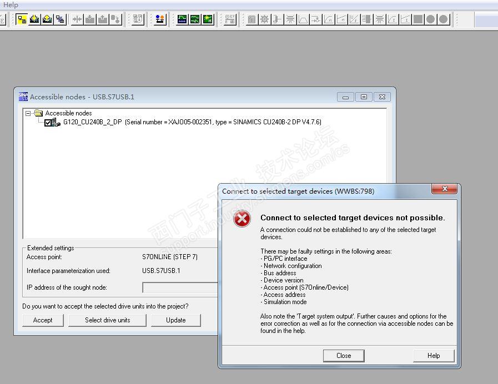Click the grayed grid table toolbar icon
498x384 pixels.
(x=252, y=19)
